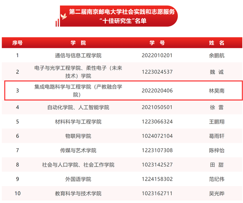Image resolution: width=243 pixels, height=203 pixels.
Task: Select the name 魏诚 in row 2
Action: click(216, 72)
